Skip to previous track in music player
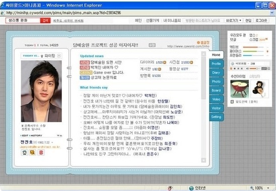The height and width of the screenshot is (191, 276). 238,69
